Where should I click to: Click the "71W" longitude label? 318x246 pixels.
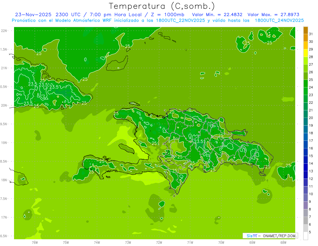tap(190, 243)
